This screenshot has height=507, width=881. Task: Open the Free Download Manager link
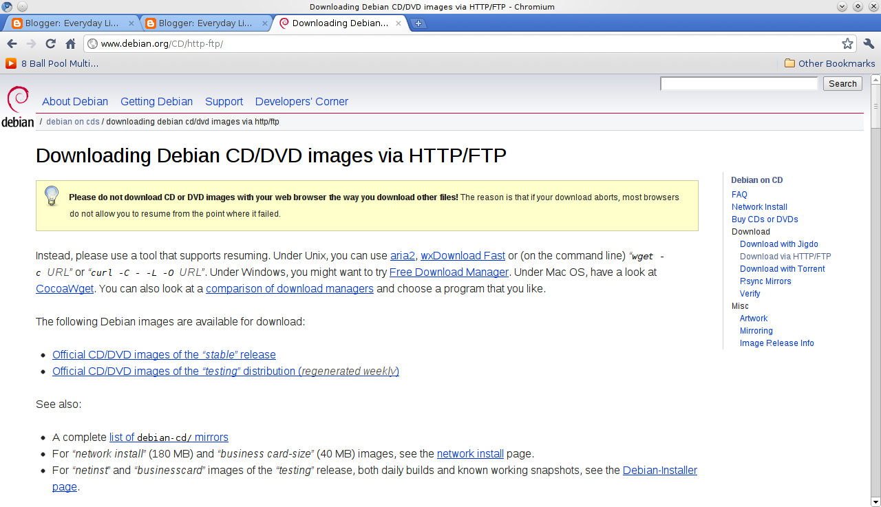coord(449,272)
